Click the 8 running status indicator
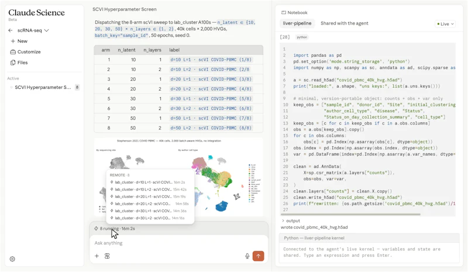468x272 pixels. [118, 229]
